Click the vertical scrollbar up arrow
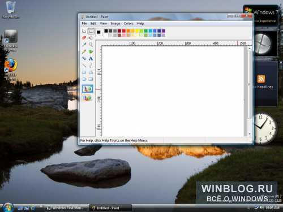The height and width of the screenshot is (212, 283). [x=250, y=48]
